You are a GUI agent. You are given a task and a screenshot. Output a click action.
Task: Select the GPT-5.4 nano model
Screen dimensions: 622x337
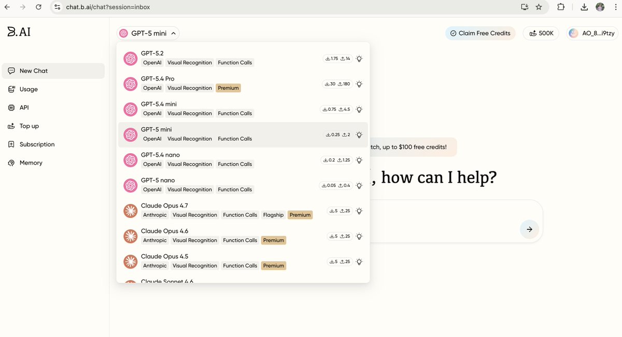click(x=243, y=160)
